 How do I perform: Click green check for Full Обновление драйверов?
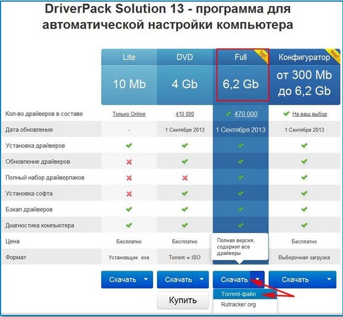pos(241,161)
